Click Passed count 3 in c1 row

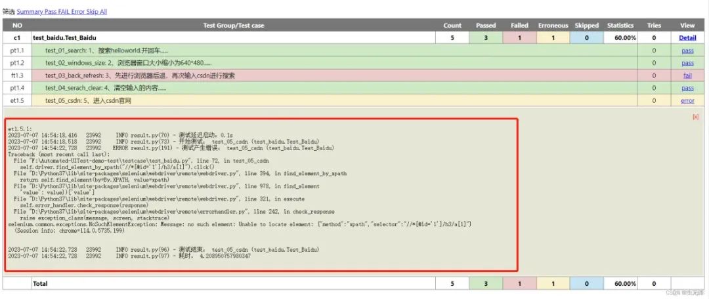486,38
